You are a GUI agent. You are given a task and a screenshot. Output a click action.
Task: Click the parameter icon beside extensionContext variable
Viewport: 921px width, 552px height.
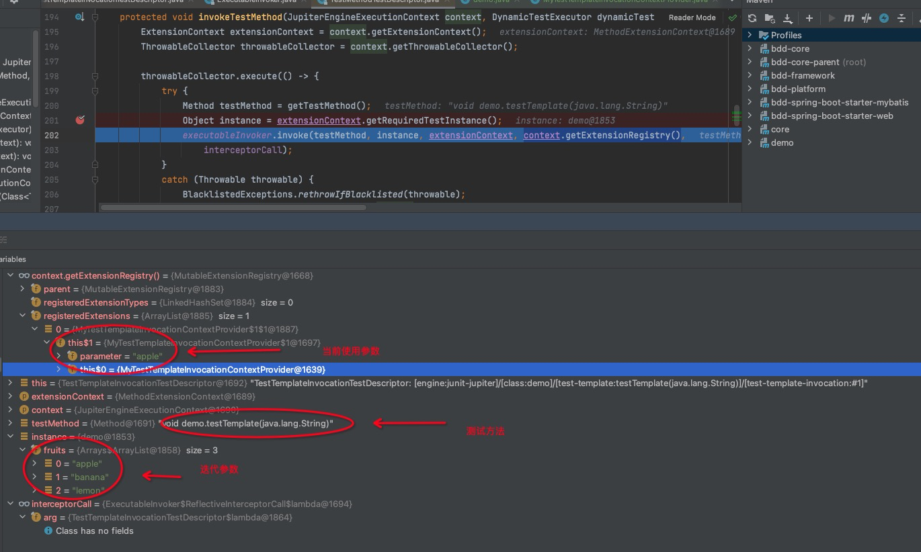[x=24, y=396]
